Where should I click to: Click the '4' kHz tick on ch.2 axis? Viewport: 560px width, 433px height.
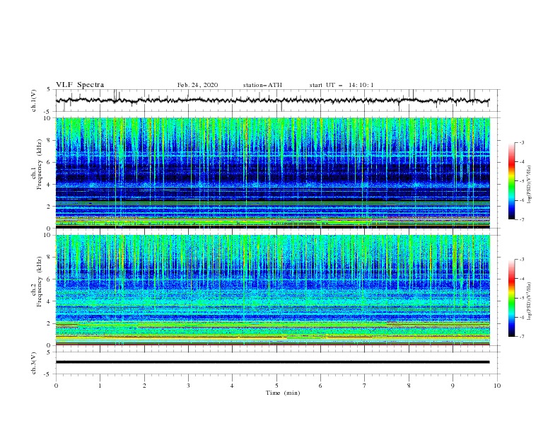(49, 301)
